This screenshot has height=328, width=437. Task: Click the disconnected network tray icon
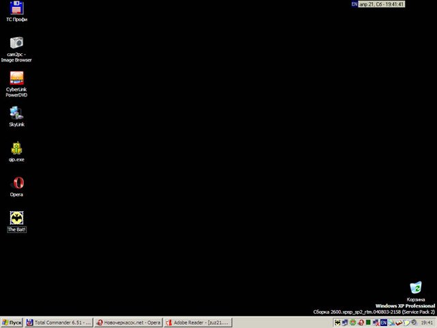[x=376, y=323]
